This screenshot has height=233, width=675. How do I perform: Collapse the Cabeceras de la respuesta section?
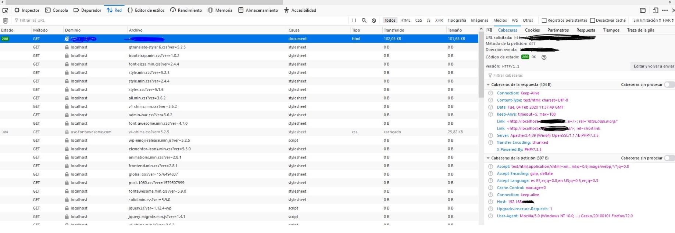coord(488,85)
